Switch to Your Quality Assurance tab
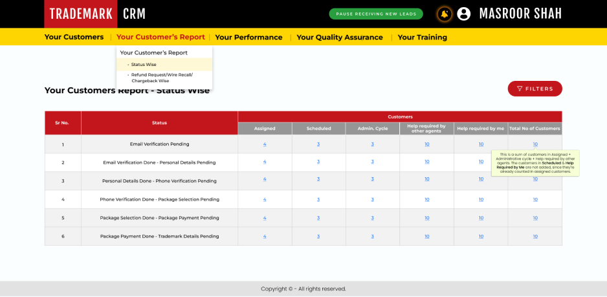The image size is (607, 297). (x=340, y=38)
